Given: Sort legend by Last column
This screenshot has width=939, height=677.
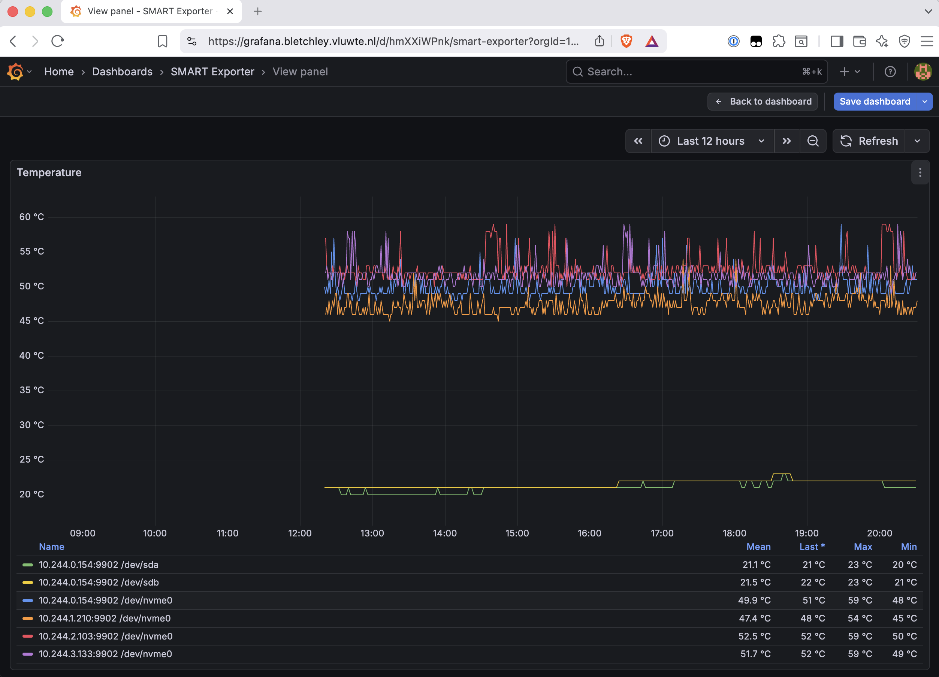Looking at the screenshot, I should [x=812, y=547].
